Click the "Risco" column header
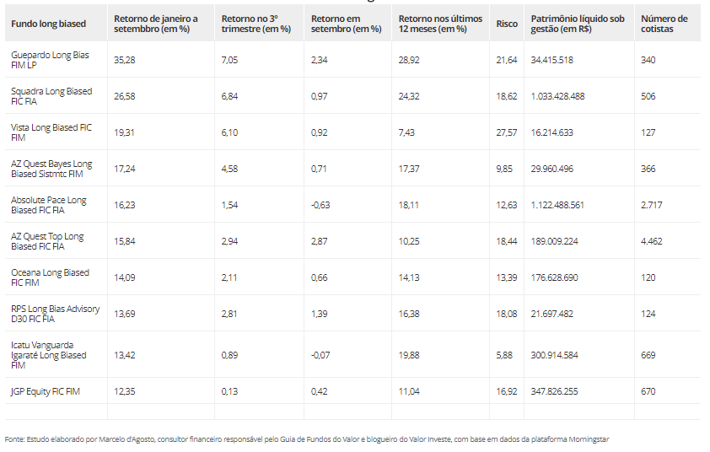The height and width of the screenshot is (452, 710). coord(507,24)
